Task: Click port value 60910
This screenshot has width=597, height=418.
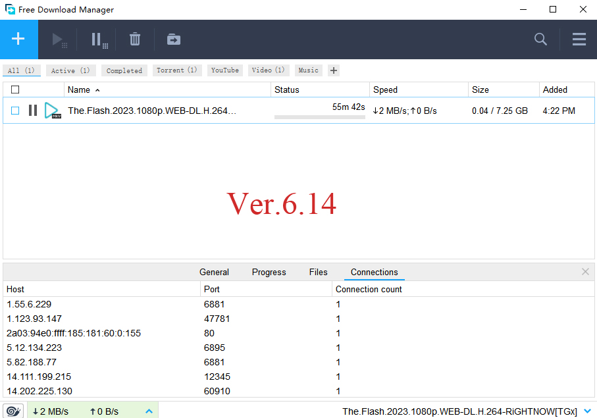Action: [x=217, y=391]
